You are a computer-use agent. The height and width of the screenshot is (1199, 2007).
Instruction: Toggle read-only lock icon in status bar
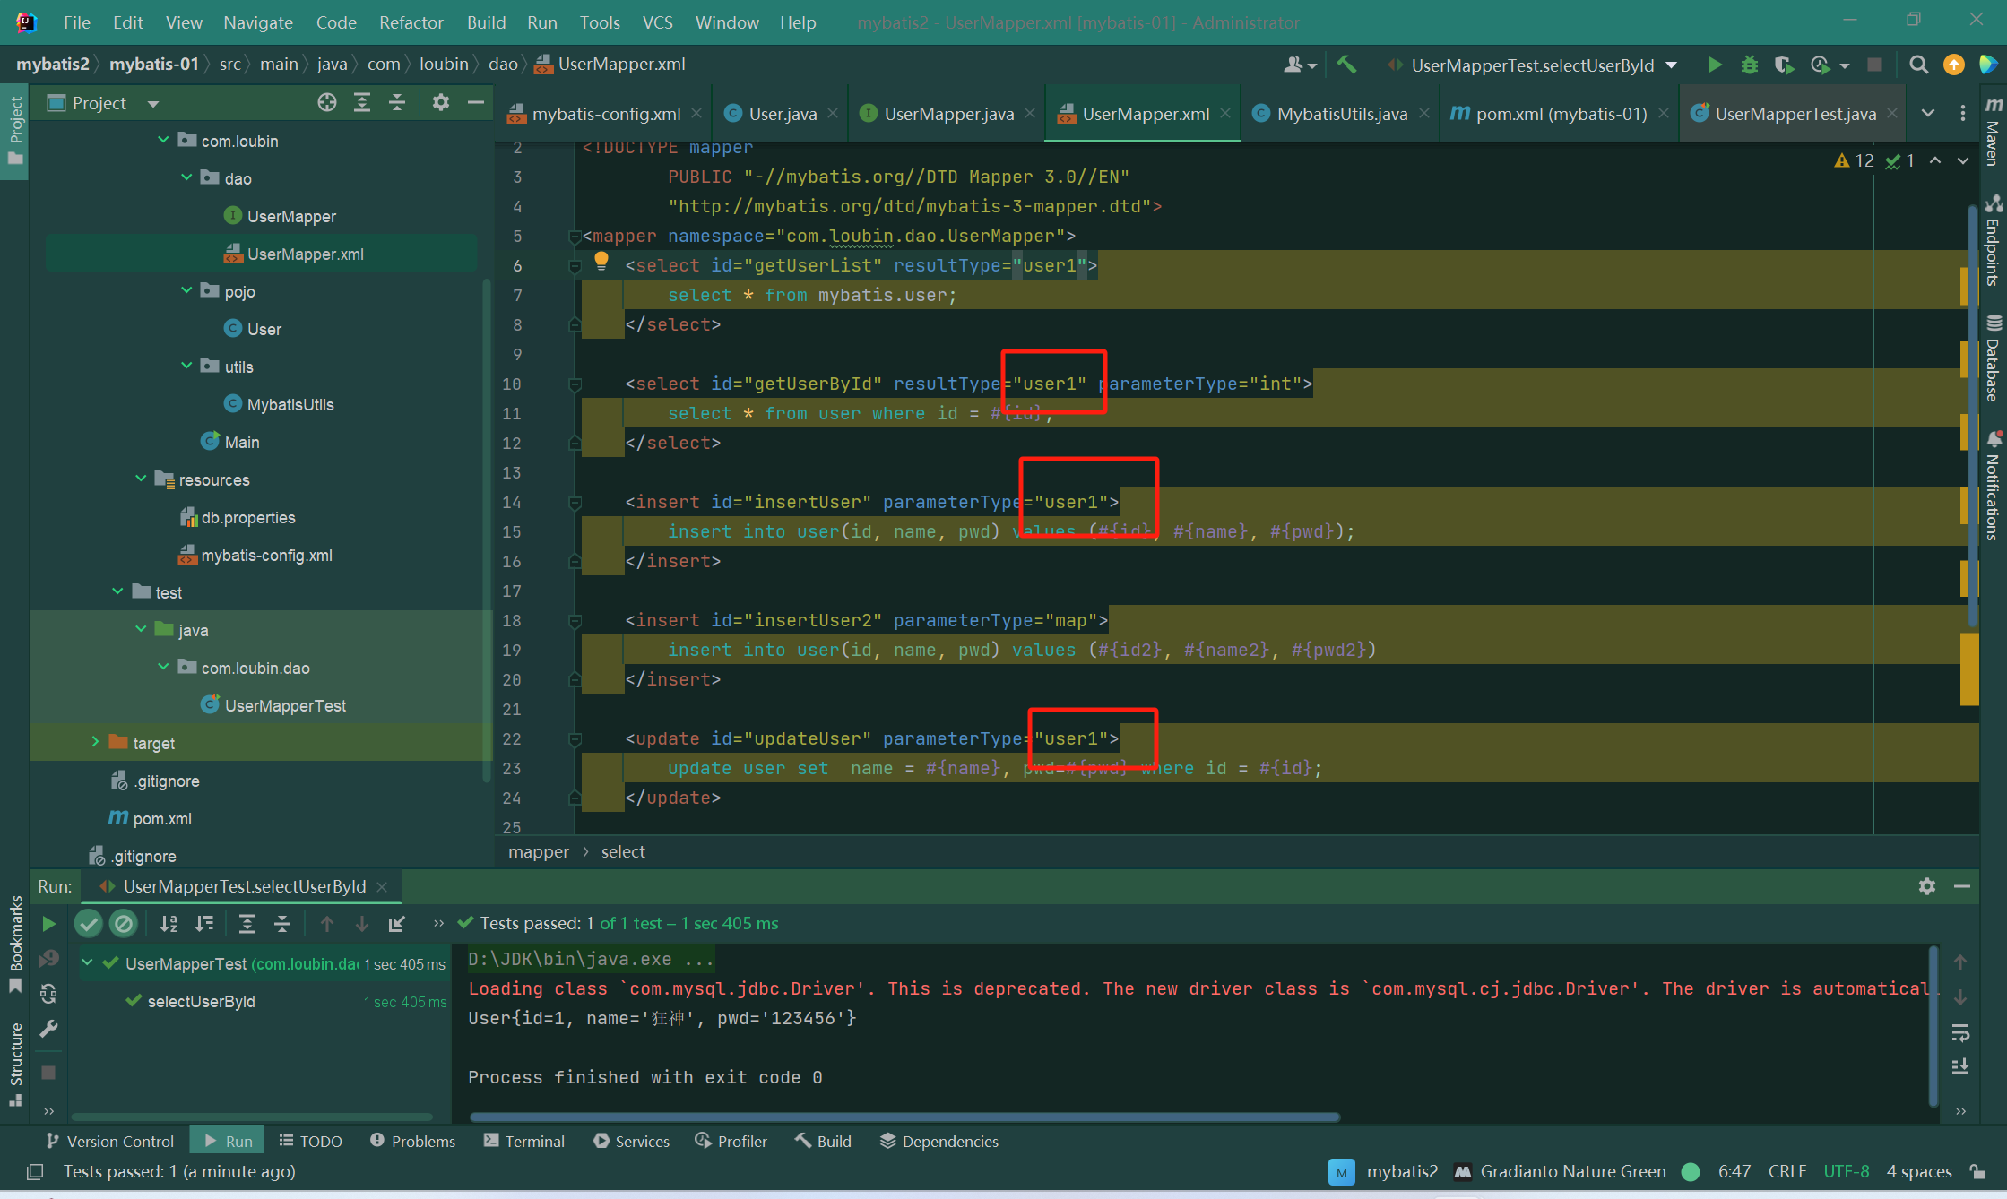(x=1977, y=1171)
